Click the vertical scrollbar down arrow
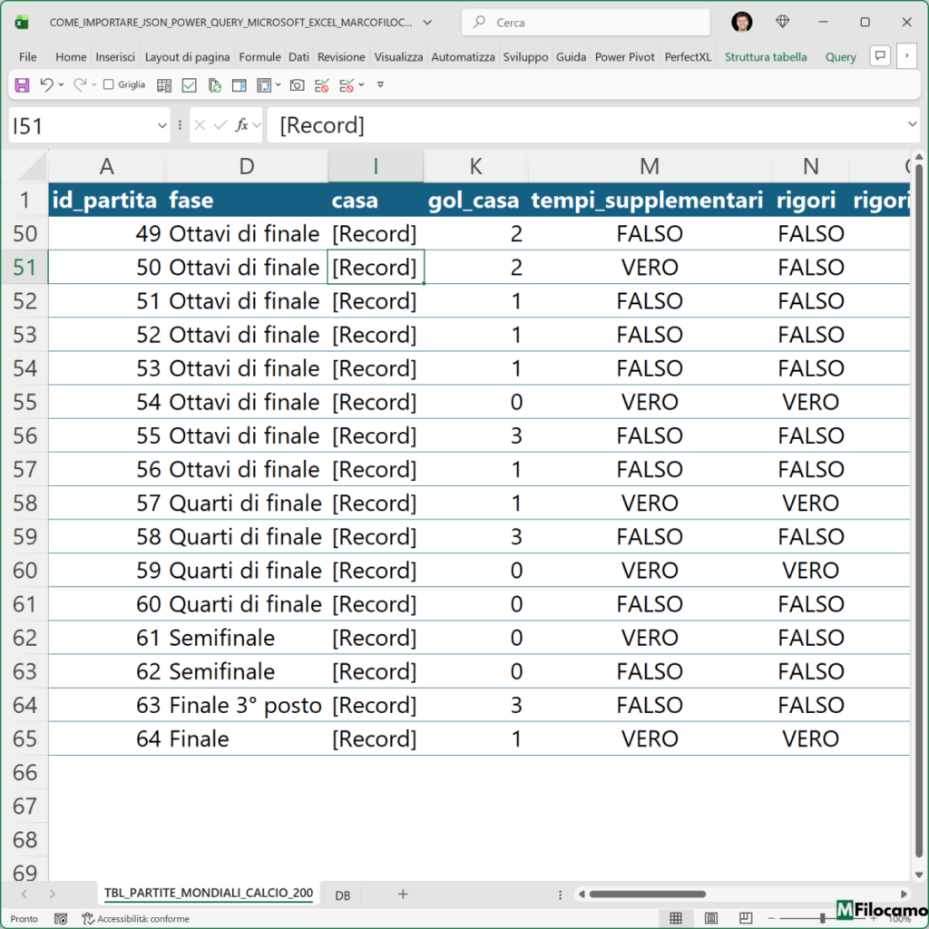 919,875
